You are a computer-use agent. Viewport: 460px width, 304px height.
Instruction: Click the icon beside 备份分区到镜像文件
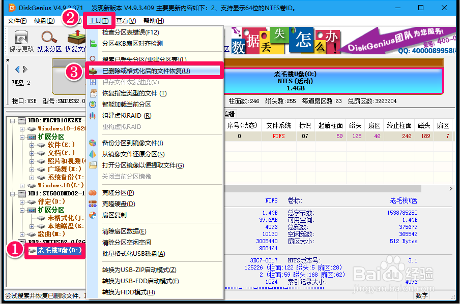click(x=93, y=143)
